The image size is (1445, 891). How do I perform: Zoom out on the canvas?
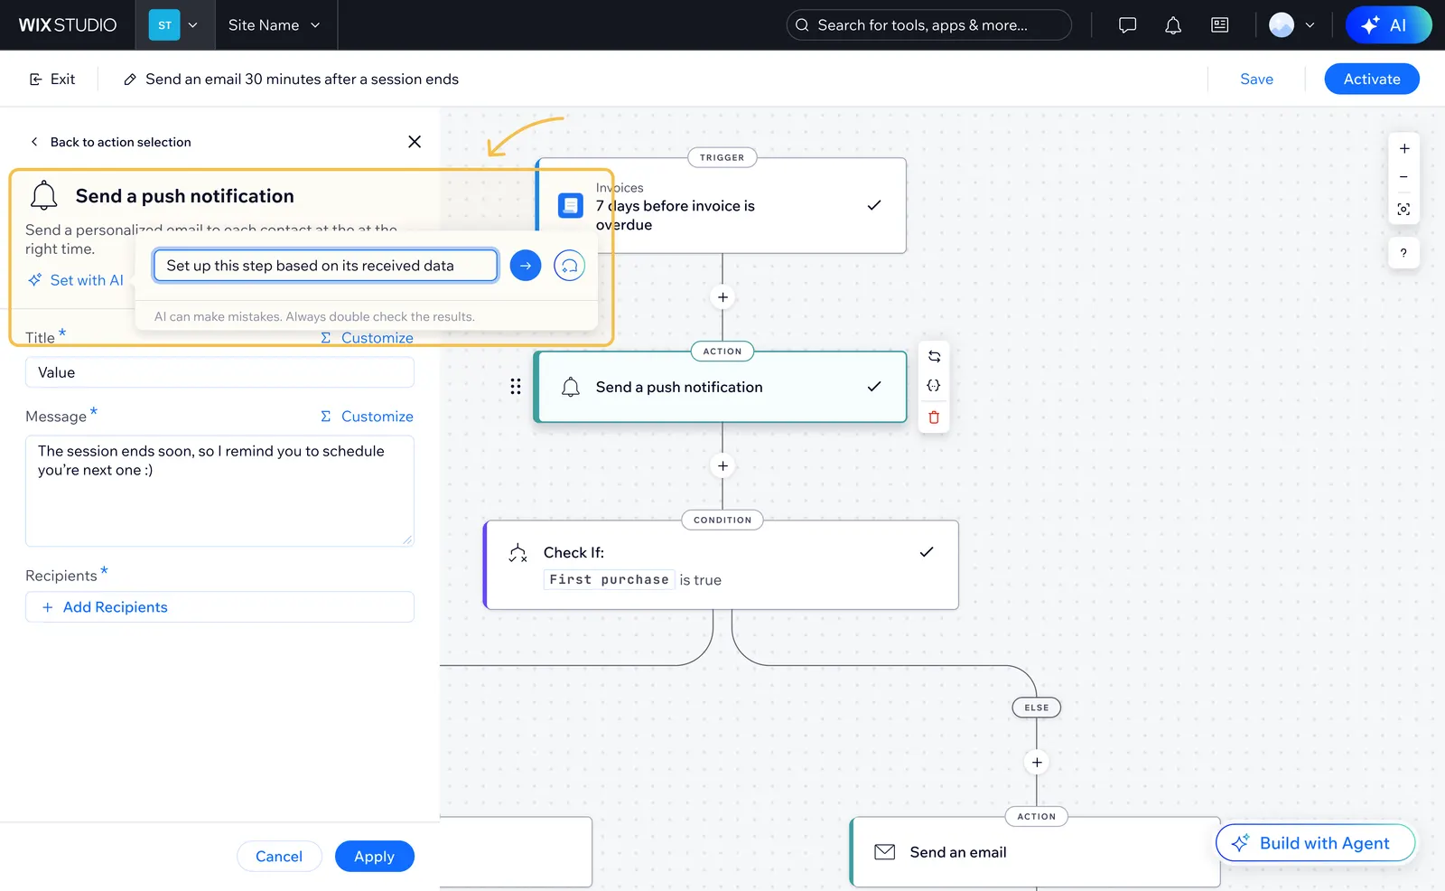pyautogui.click(x=1404, y=177)
